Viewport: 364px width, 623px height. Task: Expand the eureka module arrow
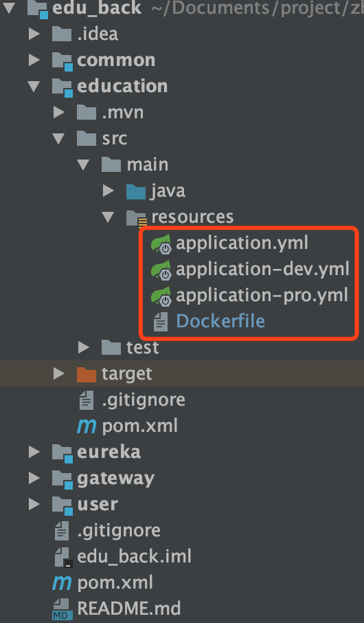(34, 452)
